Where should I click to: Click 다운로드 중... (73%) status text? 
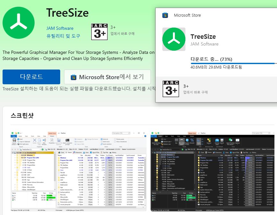(211, 59)
